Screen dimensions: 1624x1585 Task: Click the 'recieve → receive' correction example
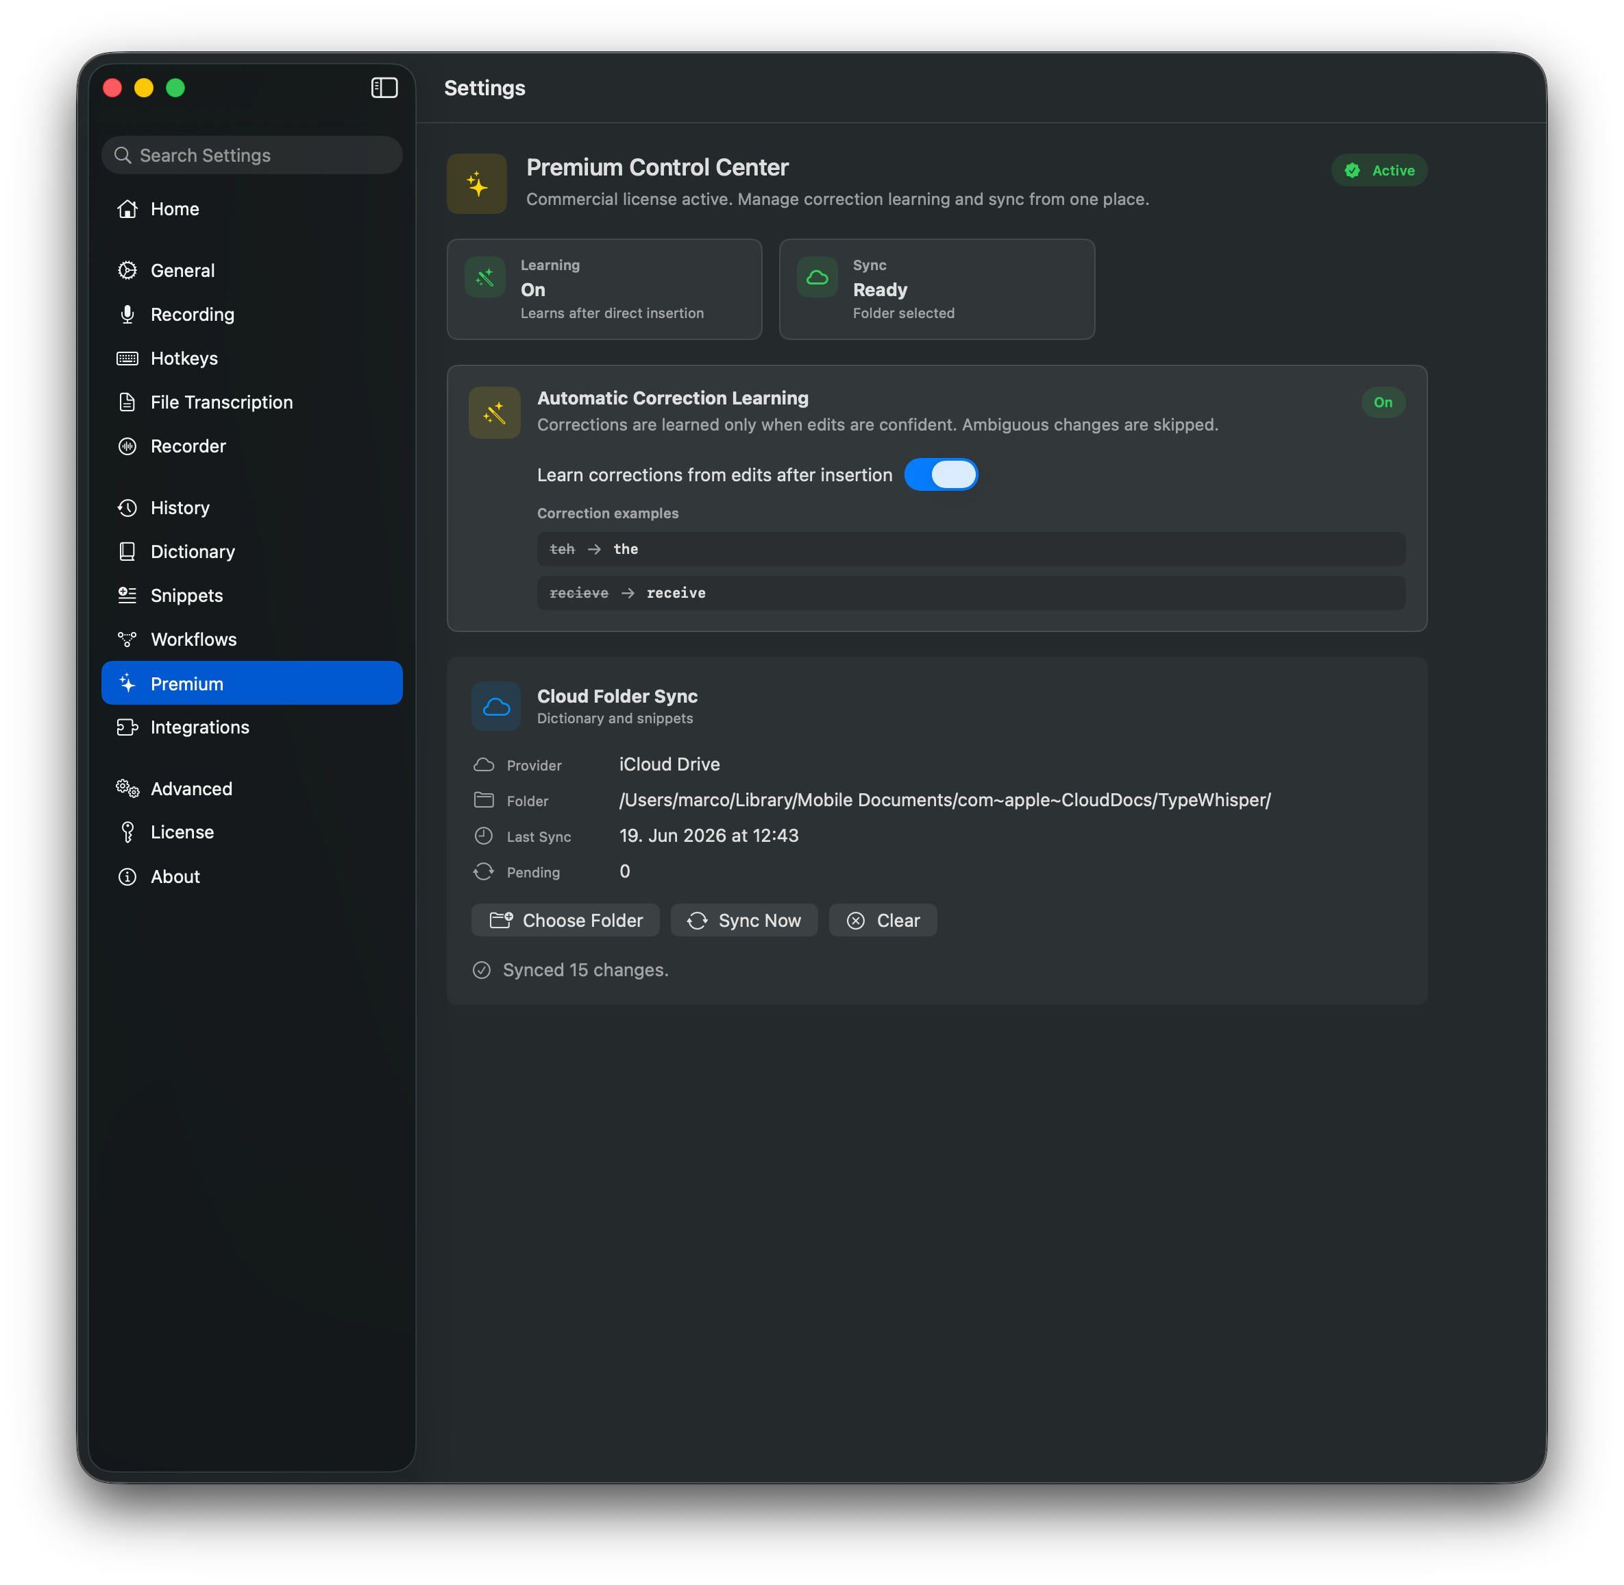tap(971, 593)
